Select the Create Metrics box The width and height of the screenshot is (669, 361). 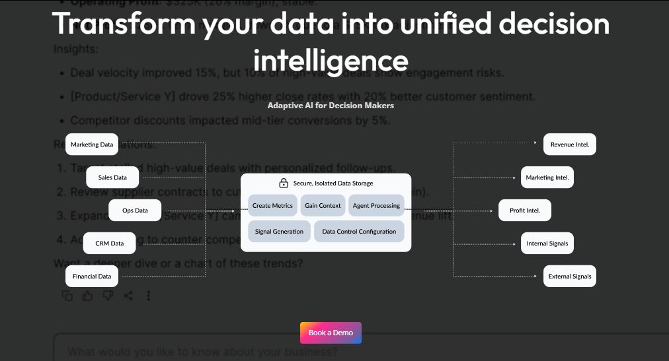[272, 206]
